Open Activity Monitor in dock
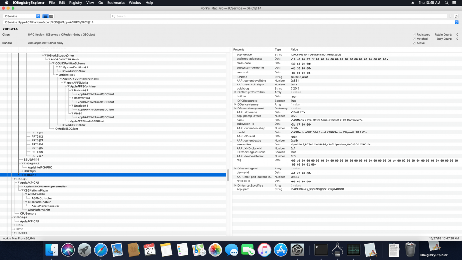This screenshot has width=462, height=260. coord(353,250)
